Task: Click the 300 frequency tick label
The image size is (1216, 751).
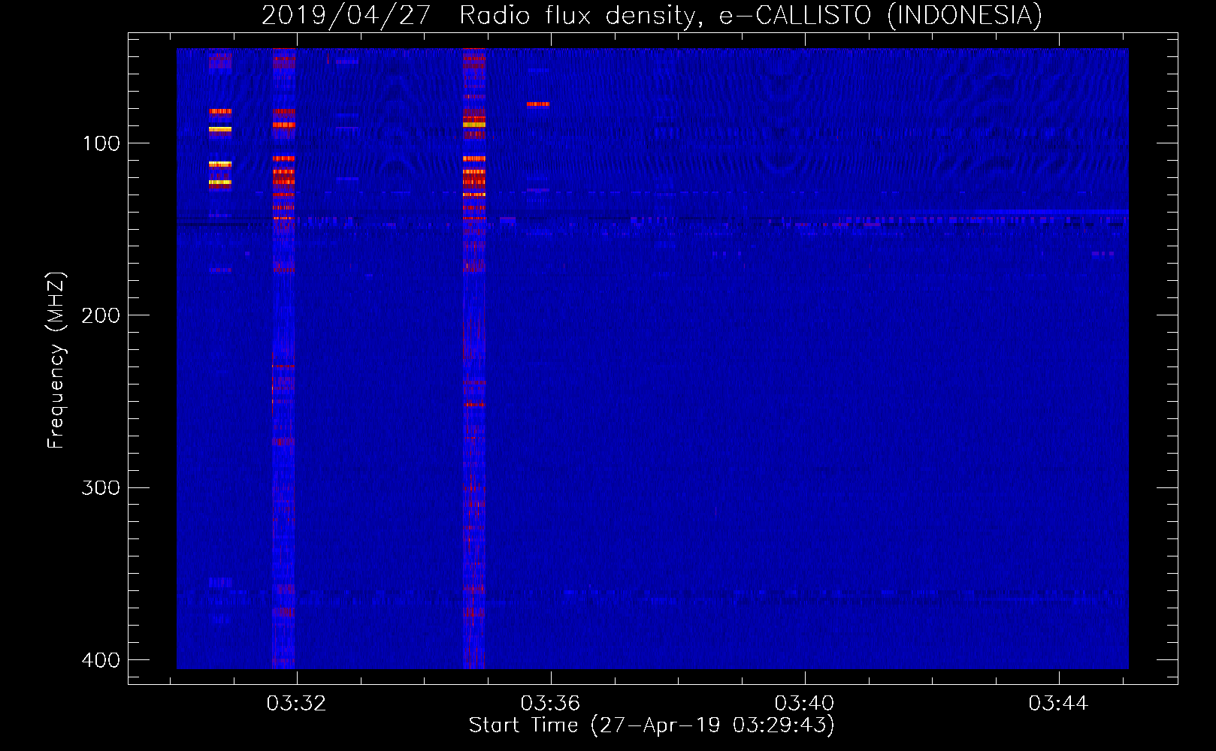Action: [x=101, y=488]
